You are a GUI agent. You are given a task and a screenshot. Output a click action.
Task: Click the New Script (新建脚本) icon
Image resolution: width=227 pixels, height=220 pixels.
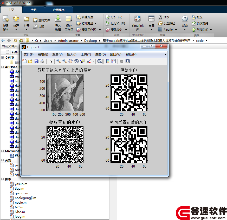pos(6,19)
